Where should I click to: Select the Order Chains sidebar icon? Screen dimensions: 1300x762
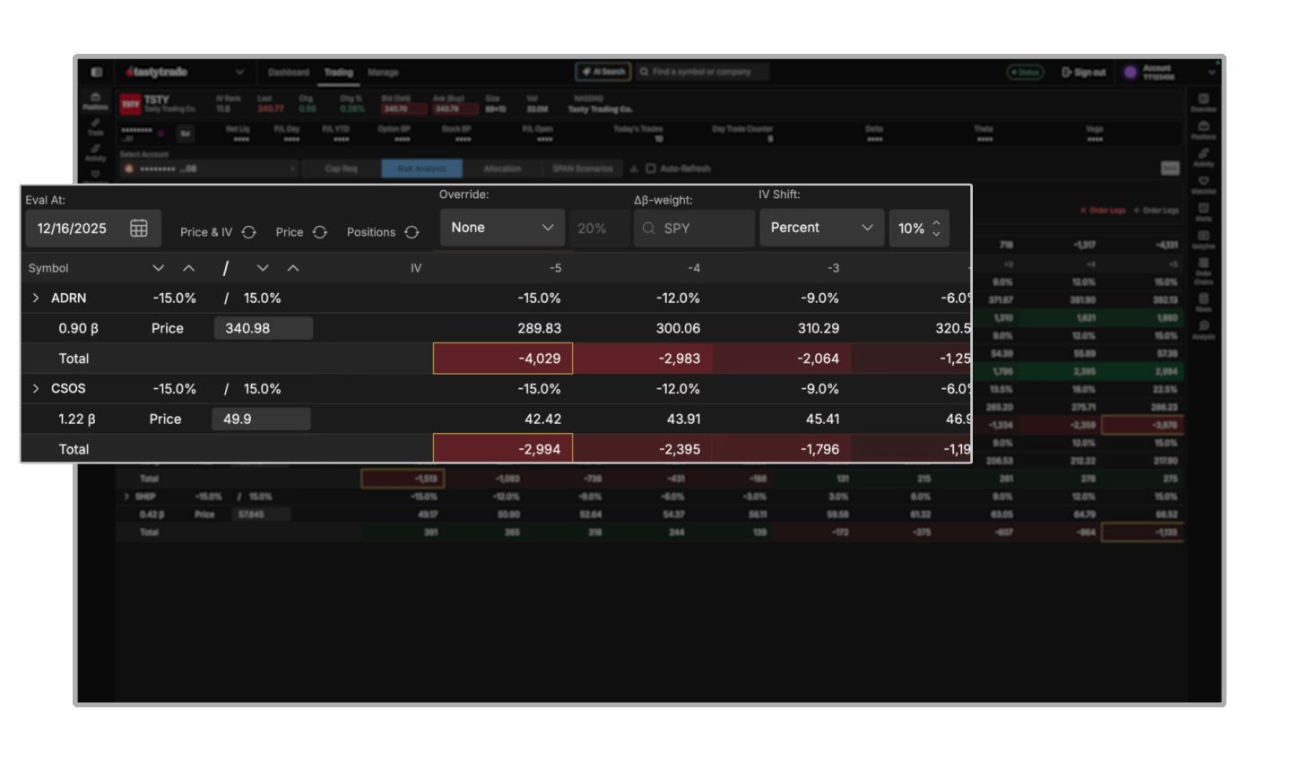click(x=1204, y=261)
